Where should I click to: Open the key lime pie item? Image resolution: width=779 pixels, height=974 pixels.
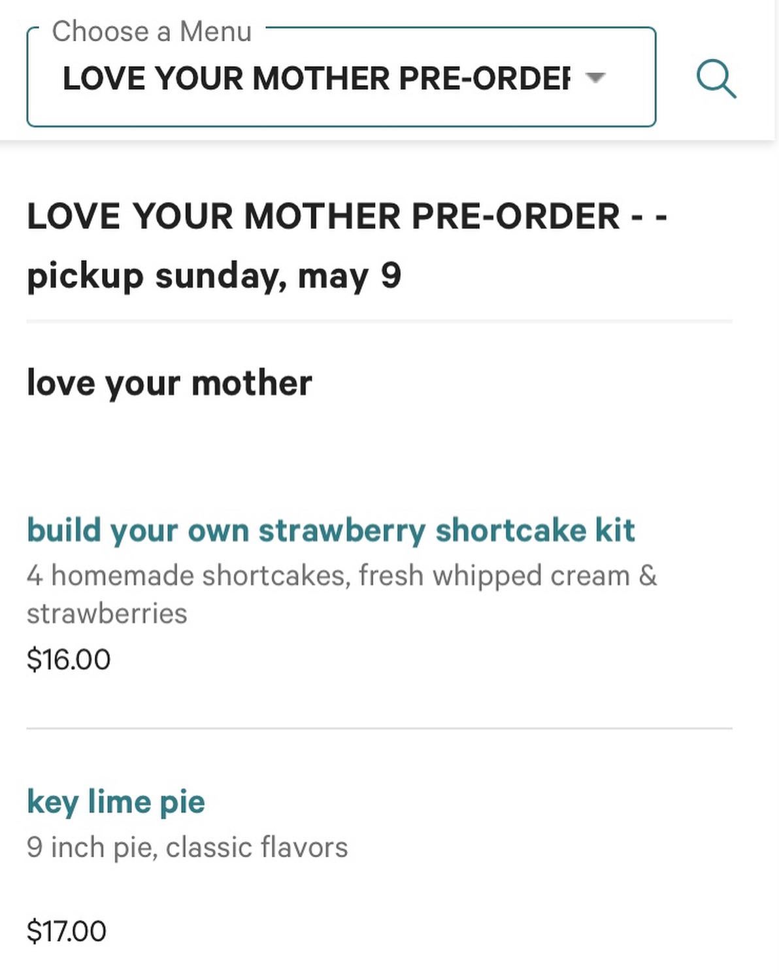pos(116,801)
